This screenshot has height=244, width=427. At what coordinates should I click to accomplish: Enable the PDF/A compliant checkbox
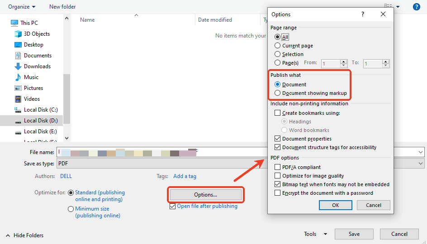278,167
